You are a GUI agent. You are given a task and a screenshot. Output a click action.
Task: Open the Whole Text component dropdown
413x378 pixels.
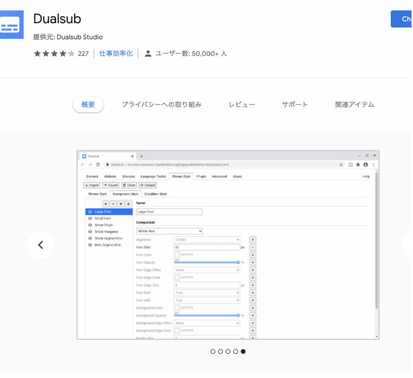click(x=169, y=231)
